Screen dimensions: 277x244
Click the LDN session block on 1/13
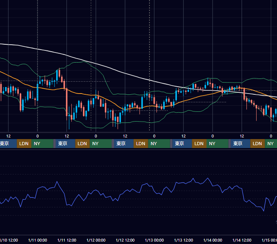[x=199, y=144]
